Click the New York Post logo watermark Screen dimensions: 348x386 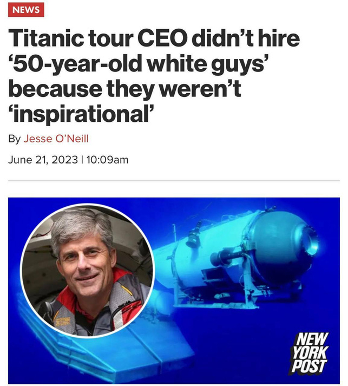coord(310,353)
